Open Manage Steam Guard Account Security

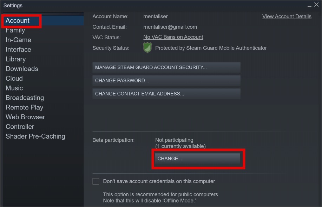pyautogui.click(x=166, y=67)
